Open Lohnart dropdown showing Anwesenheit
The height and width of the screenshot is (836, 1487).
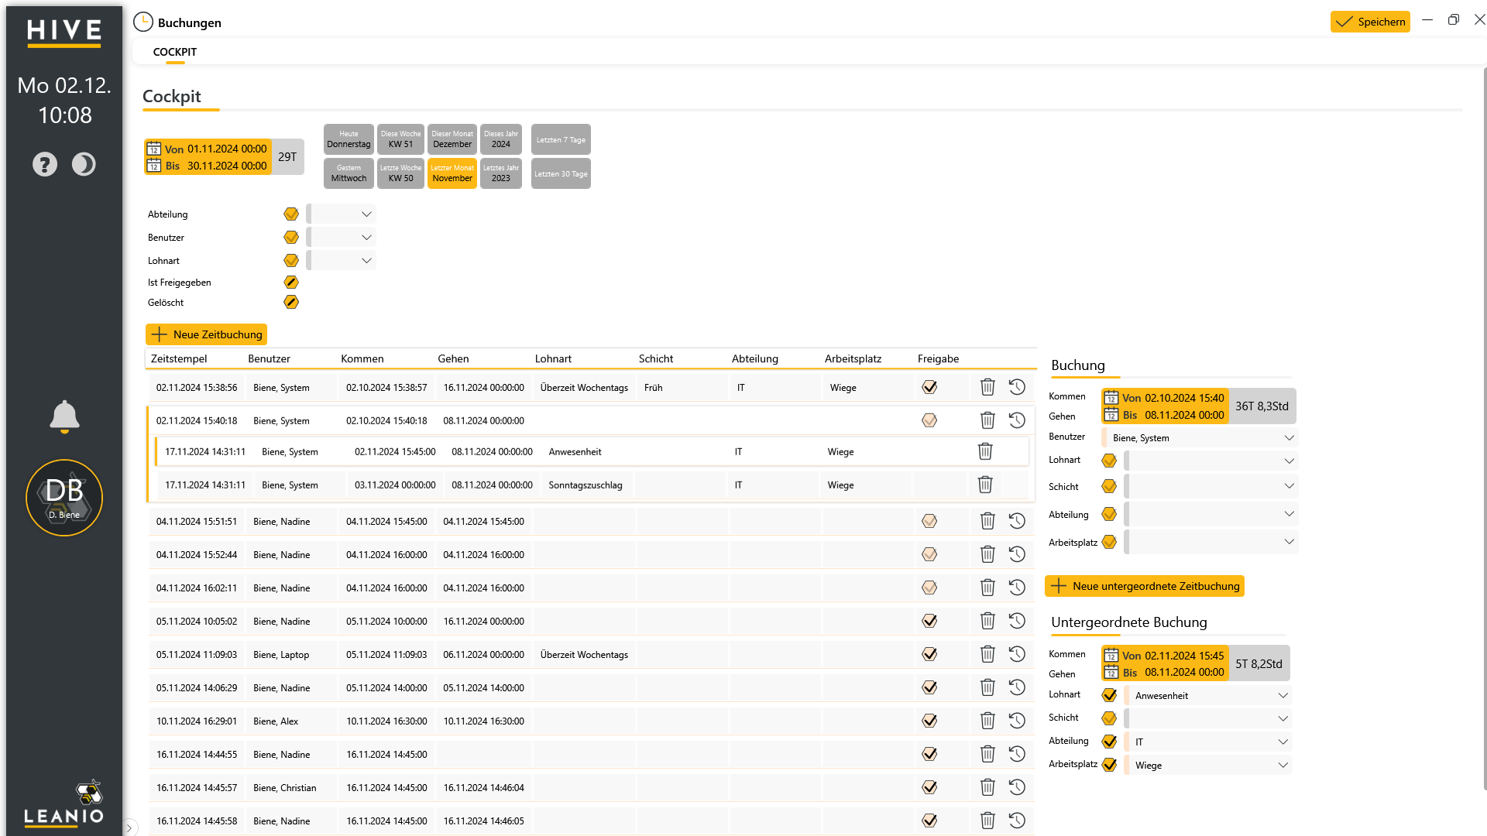coord(1208,696)
